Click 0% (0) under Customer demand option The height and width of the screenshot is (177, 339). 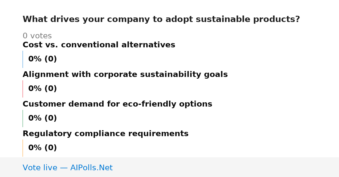[x=42, y=118]
